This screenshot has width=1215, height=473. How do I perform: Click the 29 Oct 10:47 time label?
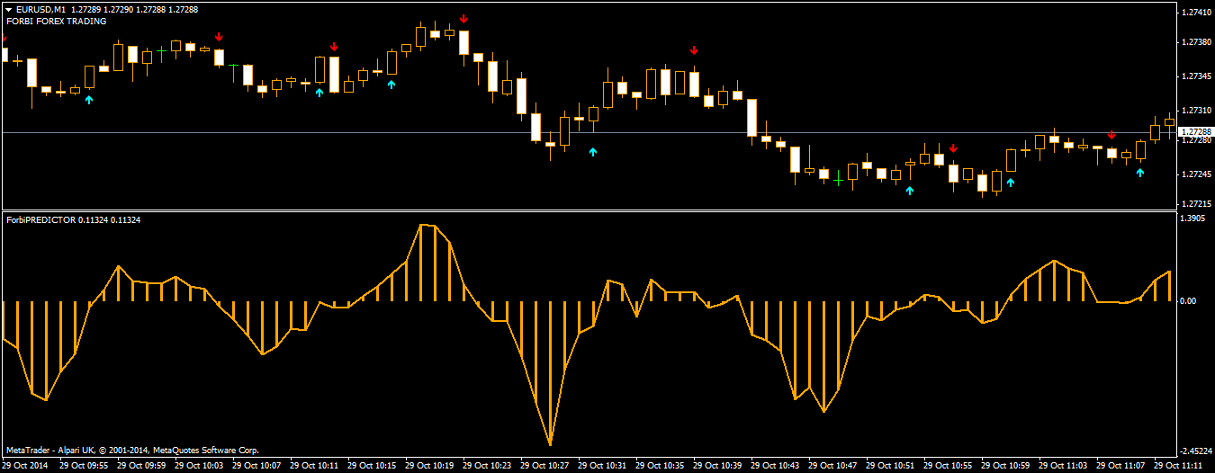point(833,466)
